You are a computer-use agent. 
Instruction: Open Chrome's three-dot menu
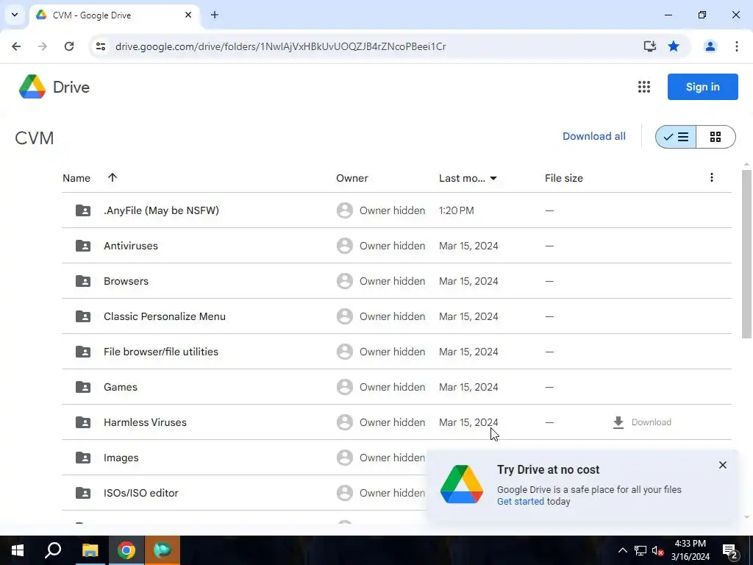(x=736, y=46)
